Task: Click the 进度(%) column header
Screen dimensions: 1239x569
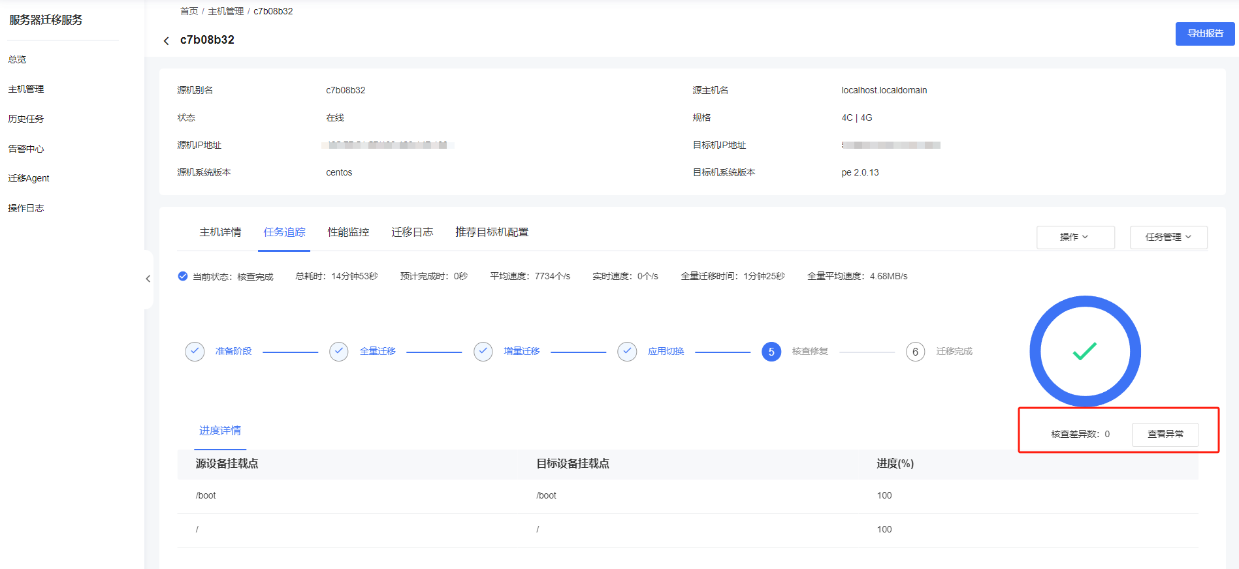Action: 895,463
